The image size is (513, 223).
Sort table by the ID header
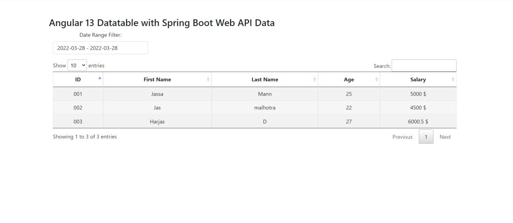(78, 79)
